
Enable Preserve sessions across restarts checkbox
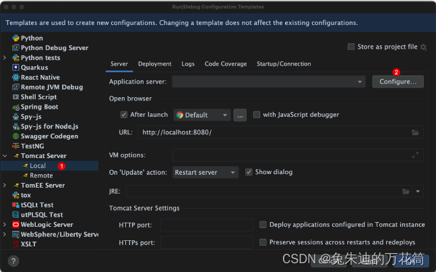point(263,242)
